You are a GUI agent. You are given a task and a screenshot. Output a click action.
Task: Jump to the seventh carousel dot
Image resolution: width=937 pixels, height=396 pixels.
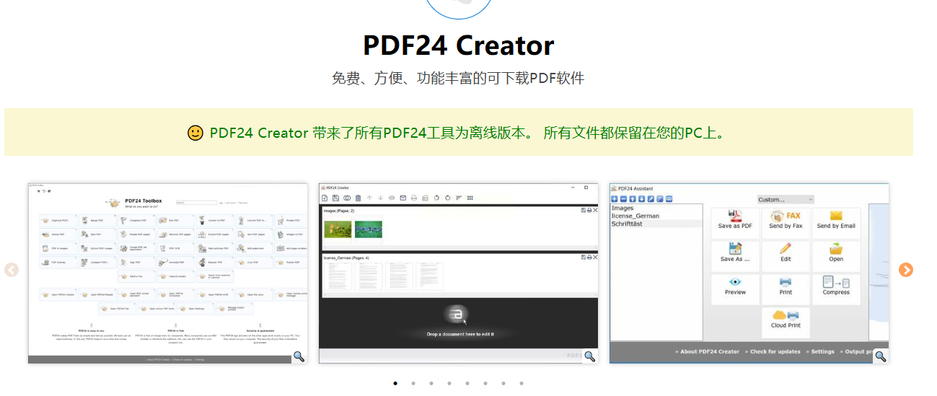(x=503, y=384)
